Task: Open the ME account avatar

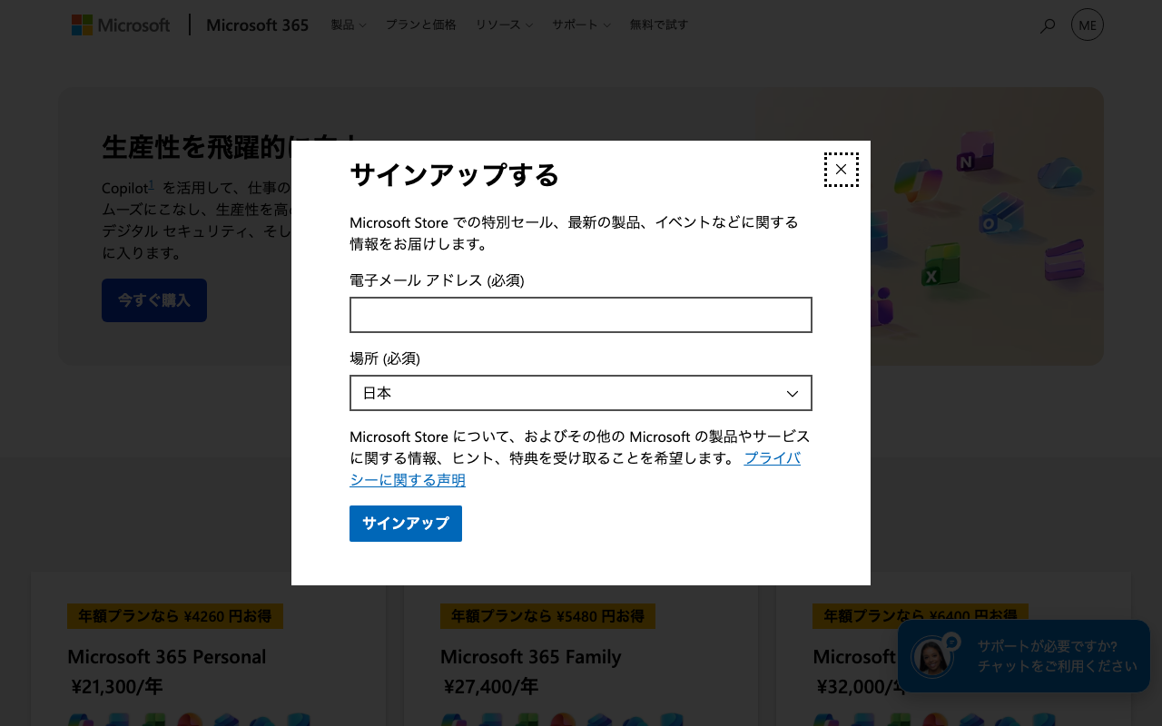Action: (1088, 25)
